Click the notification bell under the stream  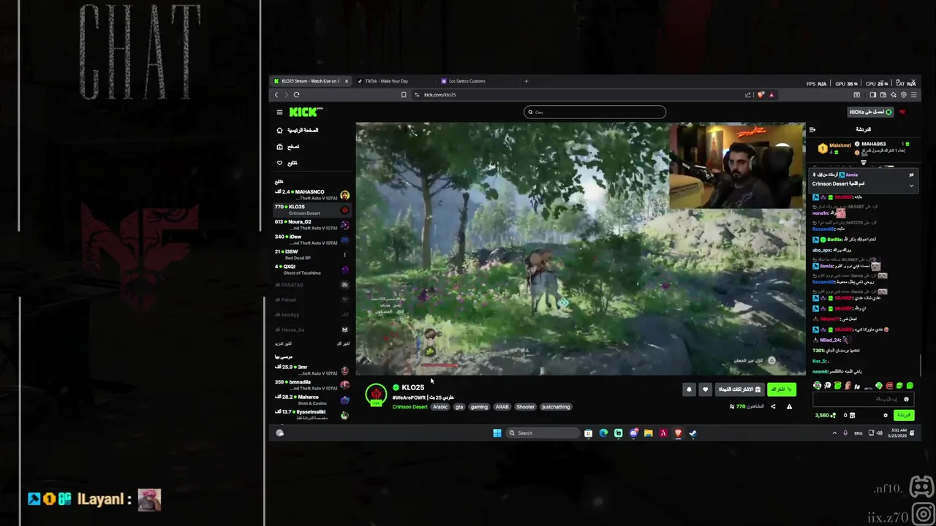click(x=689, y=389)
